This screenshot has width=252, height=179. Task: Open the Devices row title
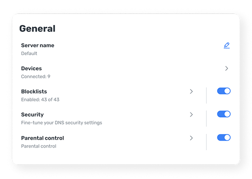tap(31, 68)
